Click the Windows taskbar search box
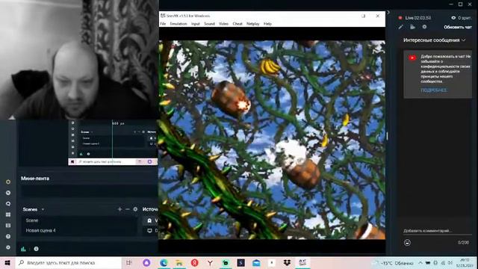Image resolution: width=478 pixels, height=269 pixels. tap(69, 262)
